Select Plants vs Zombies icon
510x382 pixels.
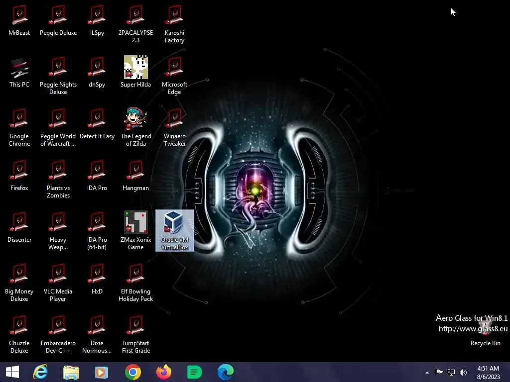(58, 179)
